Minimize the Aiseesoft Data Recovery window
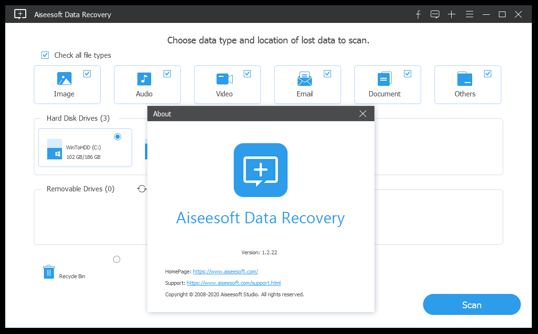The width and height of the screenshot is (538, 334). [x=486, y=14]
